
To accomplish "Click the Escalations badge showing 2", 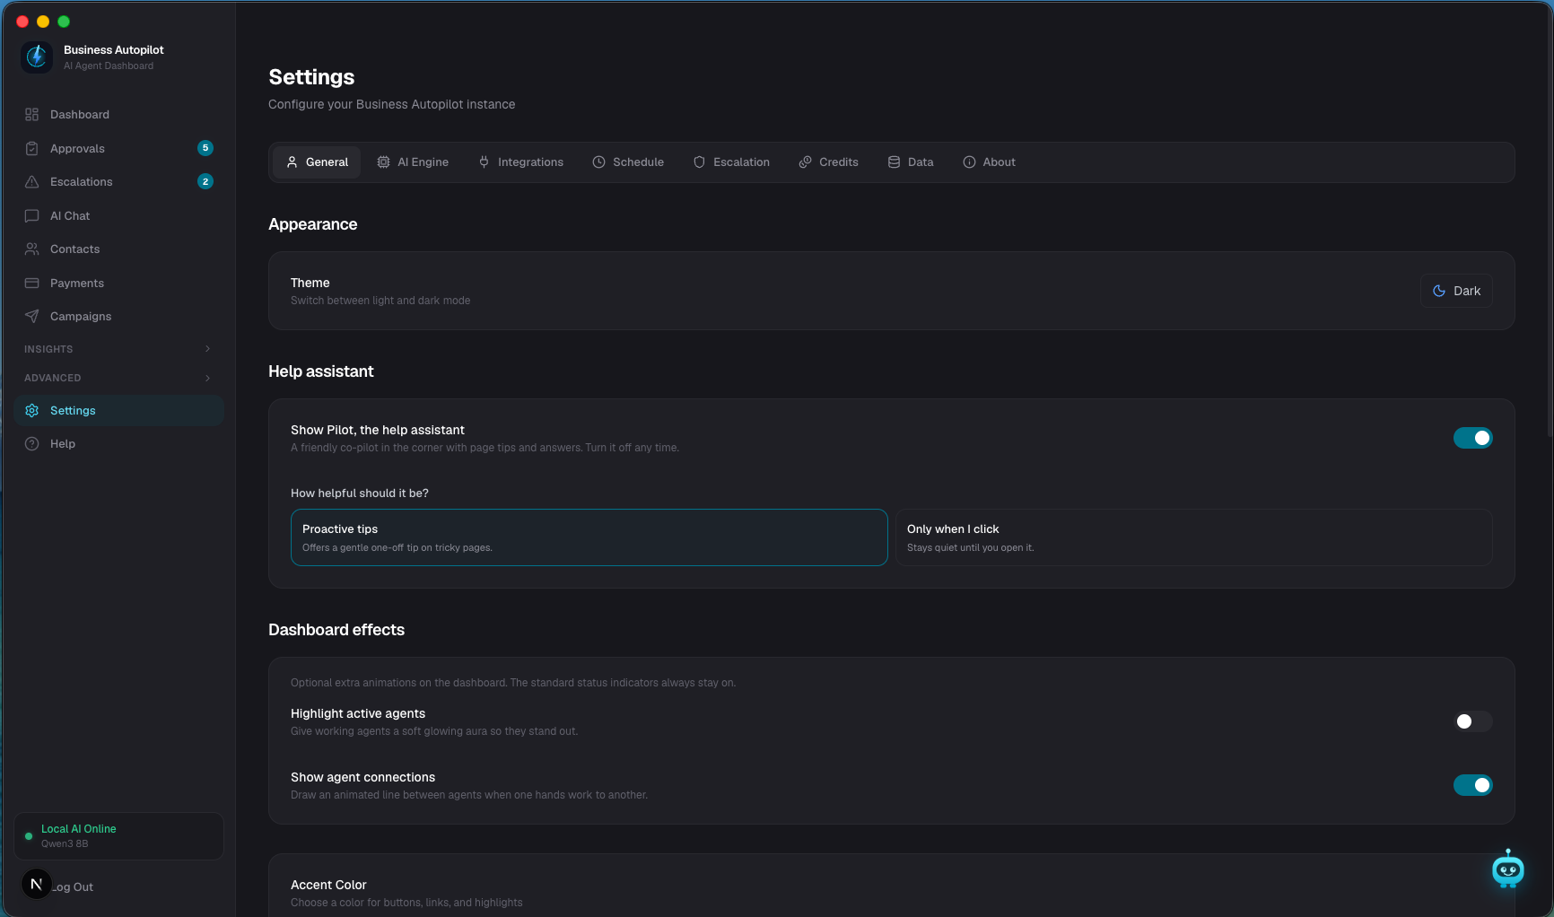I will [x=205, y=181].
